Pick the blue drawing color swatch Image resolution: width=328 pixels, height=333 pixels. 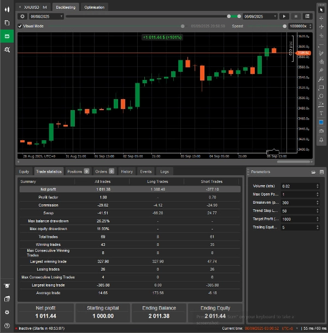tap(321, 122)
